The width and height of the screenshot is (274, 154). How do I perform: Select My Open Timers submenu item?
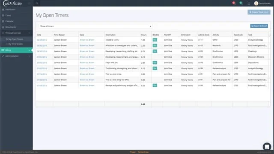pos(16,39)
